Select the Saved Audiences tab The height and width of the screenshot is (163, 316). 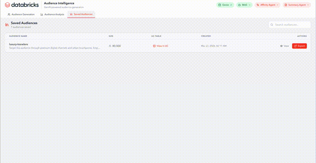[81, 15]
